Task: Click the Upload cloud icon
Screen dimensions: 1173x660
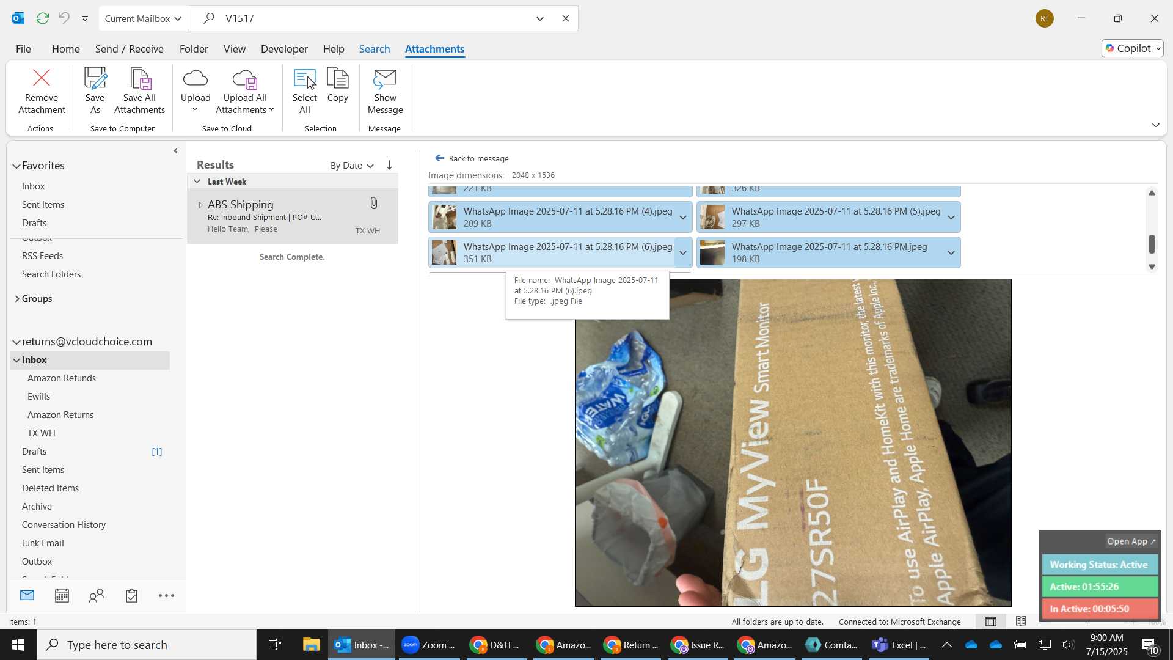Action: tap(195, 78)
